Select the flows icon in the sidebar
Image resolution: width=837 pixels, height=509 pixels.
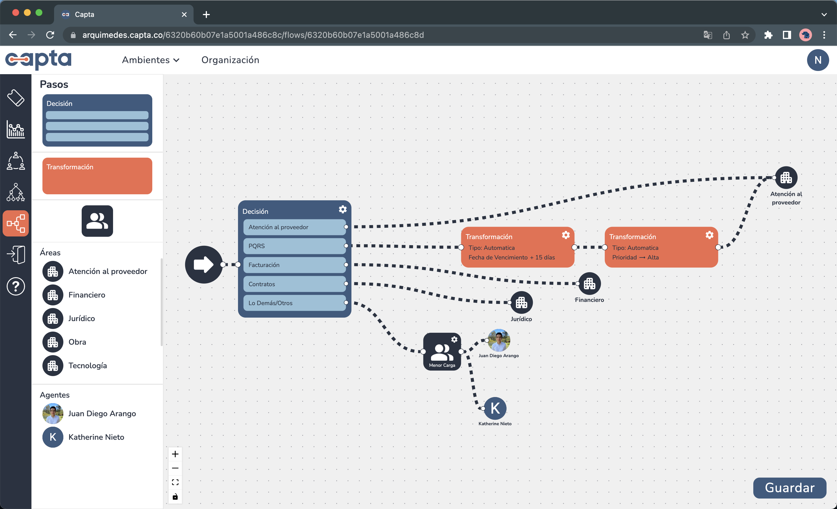click(x=16, y=223)
